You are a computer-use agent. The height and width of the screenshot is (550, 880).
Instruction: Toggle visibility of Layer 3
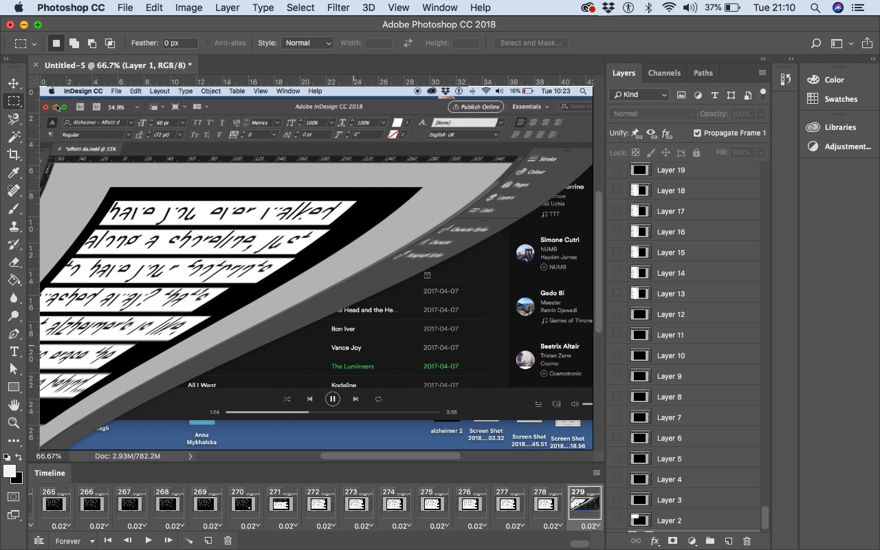click(617, 500)
